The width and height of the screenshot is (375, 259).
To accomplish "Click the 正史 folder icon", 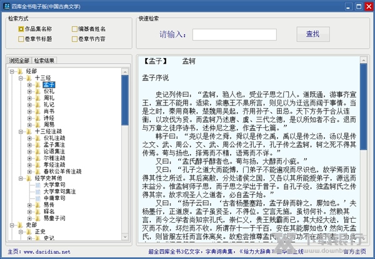I will (x=29, y=232).
